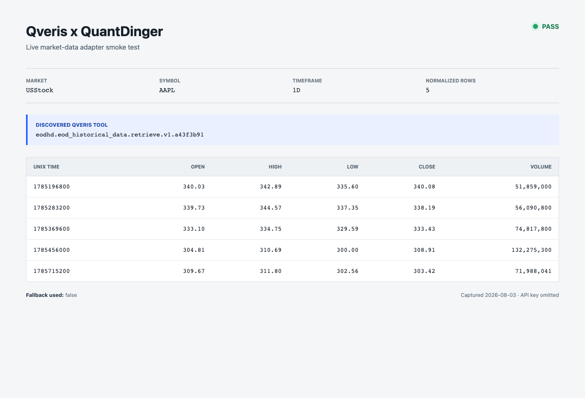
Task: Click the SYMBOL field label
Action: 170,81
